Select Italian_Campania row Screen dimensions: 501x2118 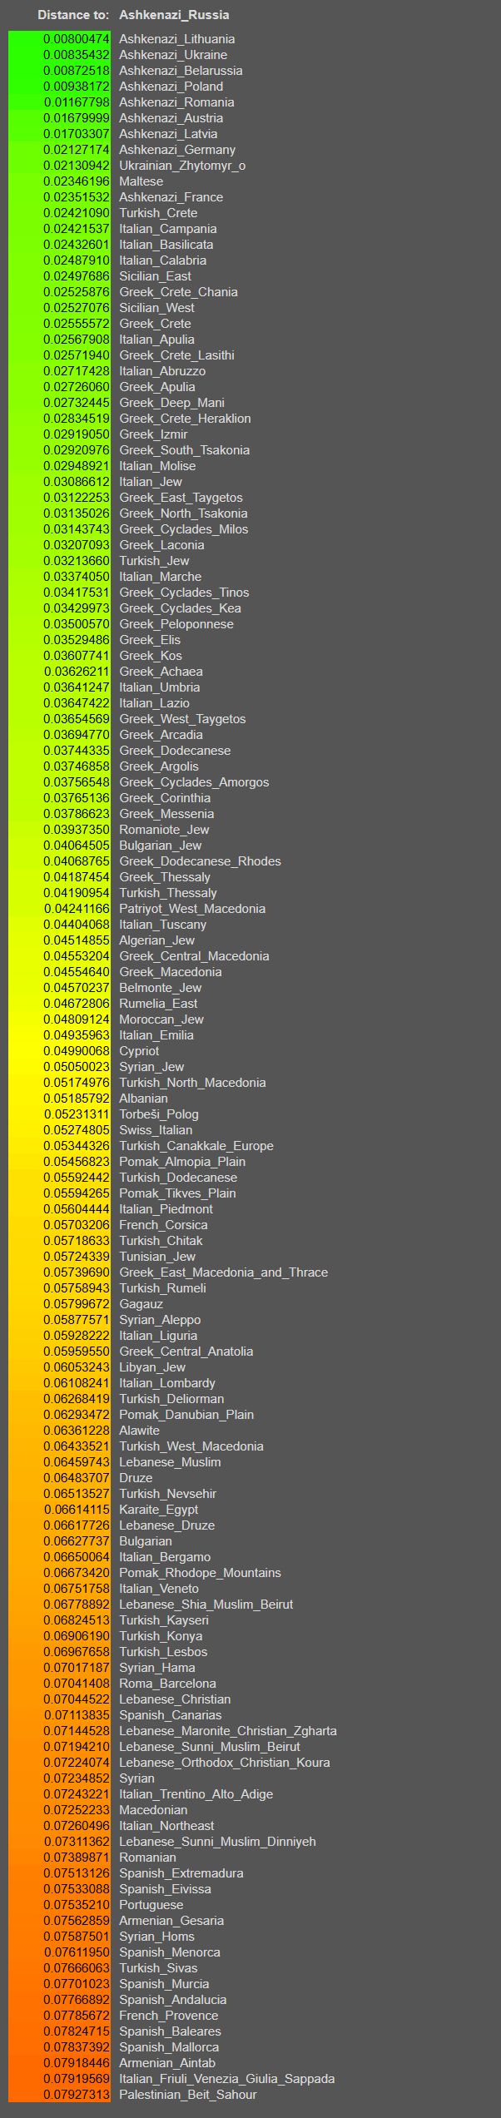pyautogui.click(x=167, y=229)
